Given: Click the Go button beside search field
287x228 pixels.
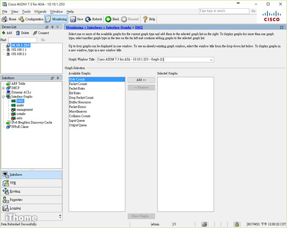Looking at the screenshot, I should pyautogui.click(x=254, y=11).
